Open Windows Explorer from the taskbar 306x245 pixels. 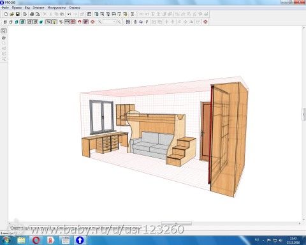pos(22,241)
